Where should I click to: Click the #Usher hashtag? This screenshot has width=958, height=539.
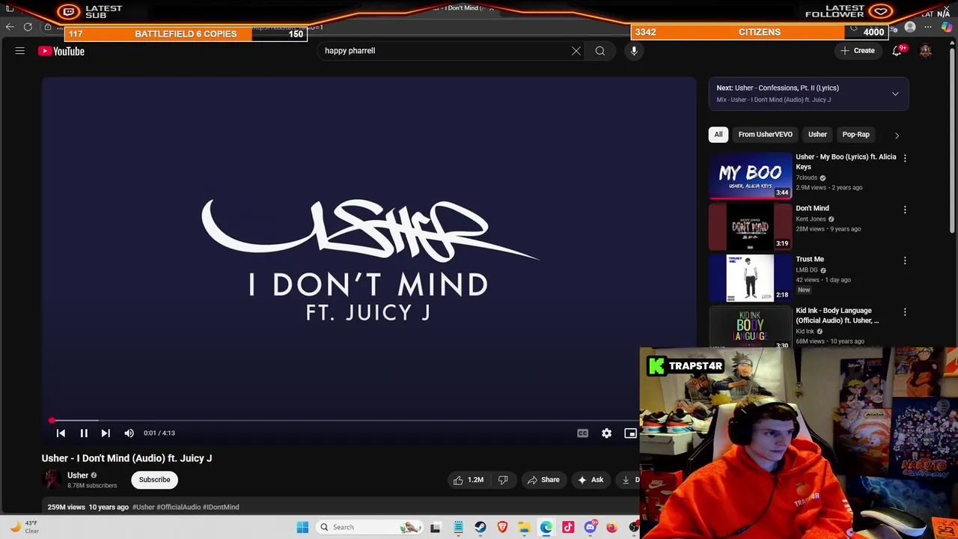[x=143, y=508]
